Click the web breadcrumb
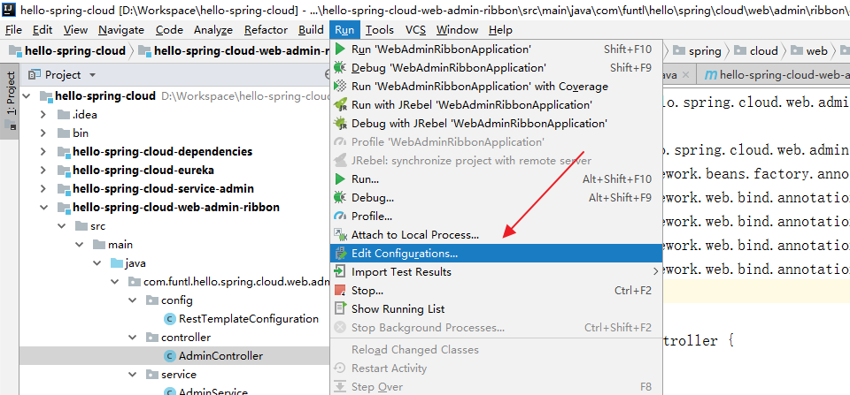Image resolution: width=850 pixels, height=395 pixels. click(x=809, y=51)
